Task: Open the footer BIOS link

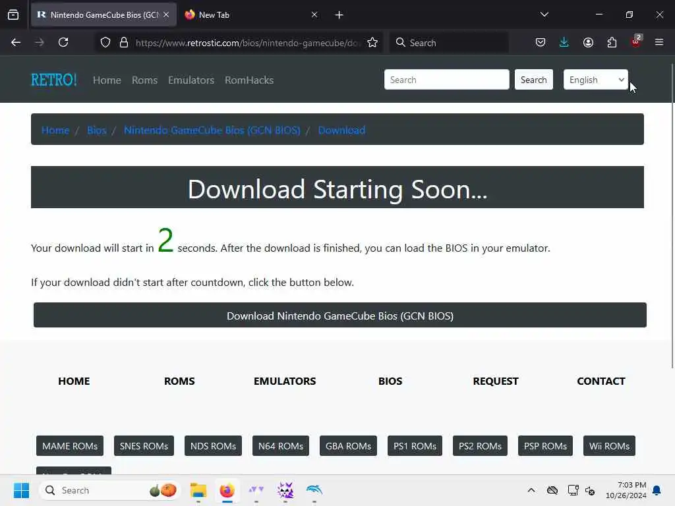Action: [390, 381]
